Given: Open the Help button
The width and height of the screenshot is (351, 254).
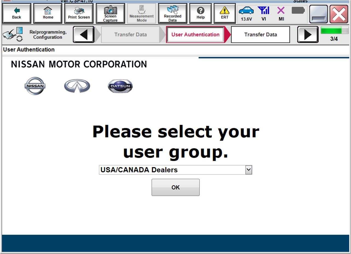Looking at the screenshot, I should point(201,13).
